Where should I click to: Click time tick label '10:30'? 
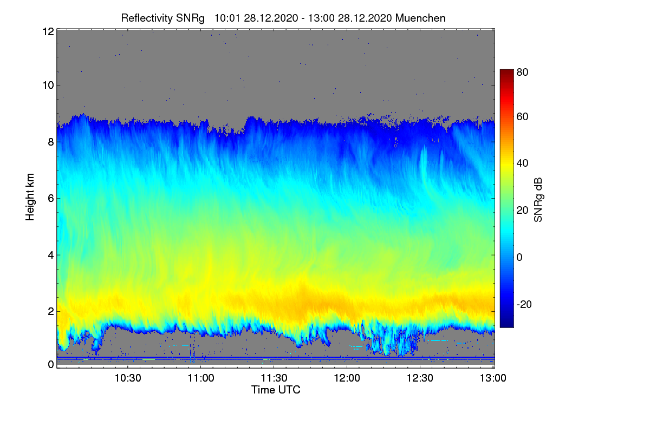point(128,378)
